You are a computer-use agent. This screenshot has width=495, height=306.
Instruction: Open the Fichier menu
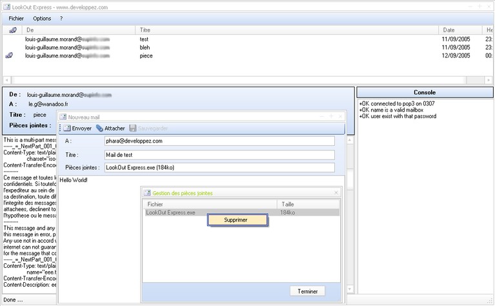(16, 19)
